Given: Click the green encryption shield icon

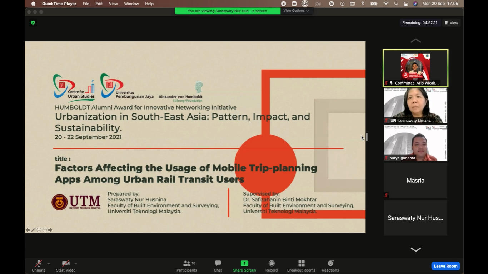Looking at the screenshot, I should tap(33, 22).
